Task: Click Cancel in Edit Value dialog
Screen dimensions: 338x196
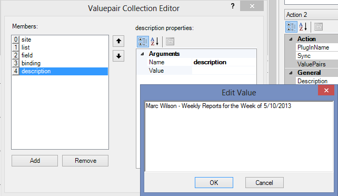Action: click(x=264, y=183)
